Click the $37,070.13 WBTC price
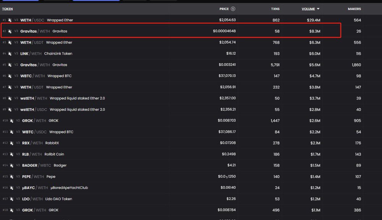This screenshot has width=382, height=220. point(227,76)
